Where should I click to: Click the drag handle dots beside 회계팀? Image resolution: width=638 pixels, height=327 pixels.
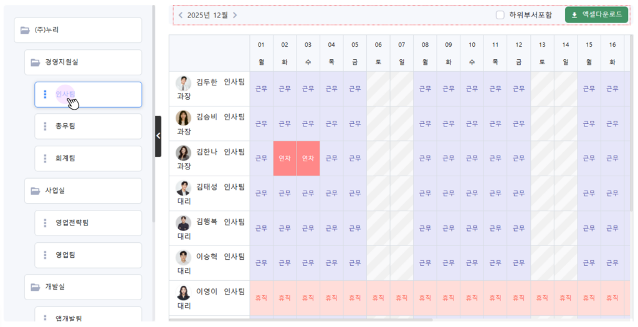point(45,159)
